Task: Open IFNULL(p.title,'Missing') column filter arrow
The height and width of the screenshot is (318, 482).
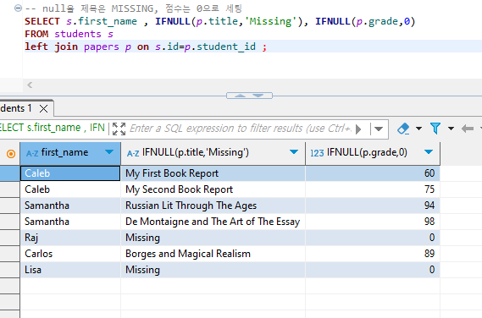Action: tap(294, 152)
